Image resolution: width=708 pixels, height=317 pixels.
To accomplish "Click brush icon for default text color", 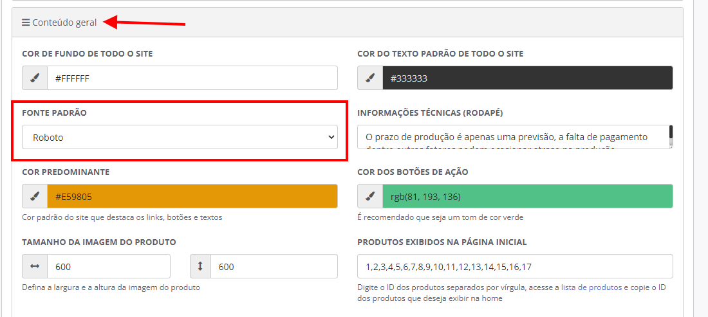I will tap(370, 78).
